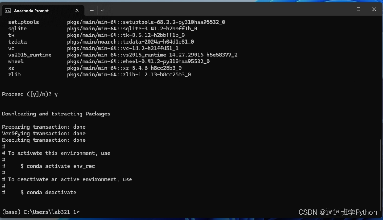Click the terminal vertical scrollbar thumb
The height and width of the screenshot is (220, 383).
[380, 176]
